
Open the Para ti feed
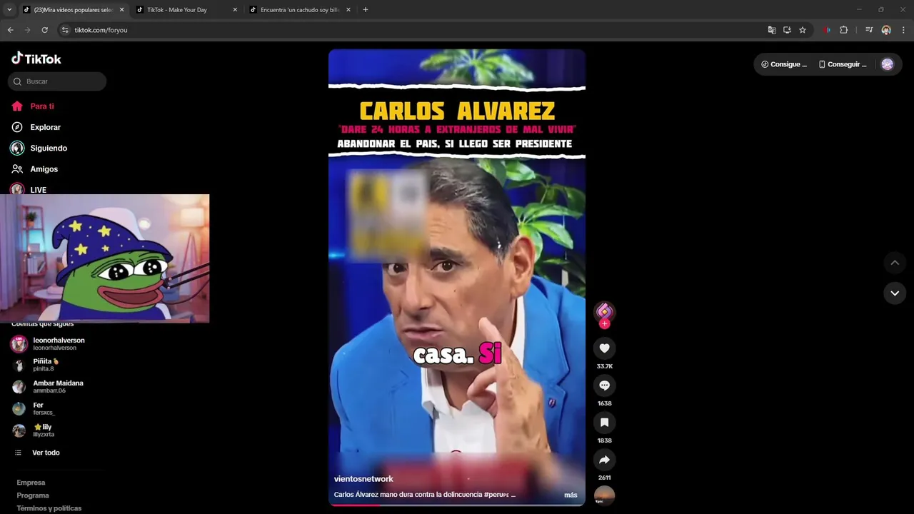33,106
